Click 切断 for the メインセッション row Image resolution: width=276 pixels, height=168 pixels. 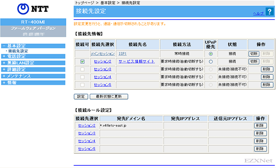(x=254, y=54)
